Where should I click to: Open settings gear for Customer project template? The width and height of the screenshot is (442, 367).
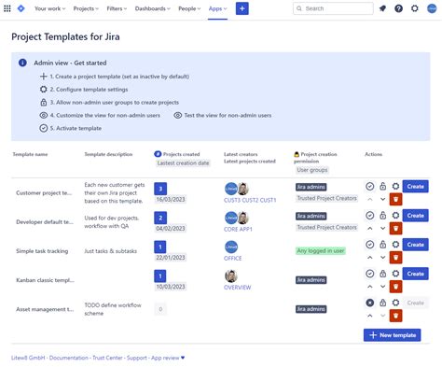tap(395, 187)
